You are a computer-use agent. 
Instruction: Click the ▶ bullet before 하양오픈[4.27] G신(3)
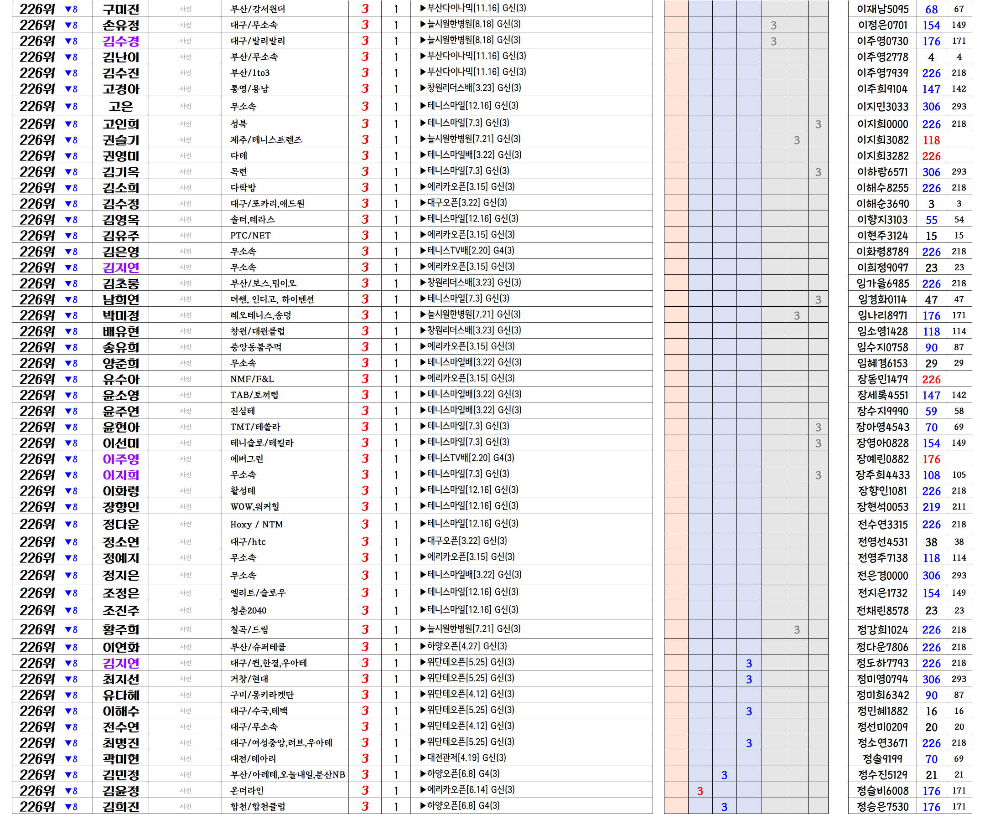tap(423, 646)
